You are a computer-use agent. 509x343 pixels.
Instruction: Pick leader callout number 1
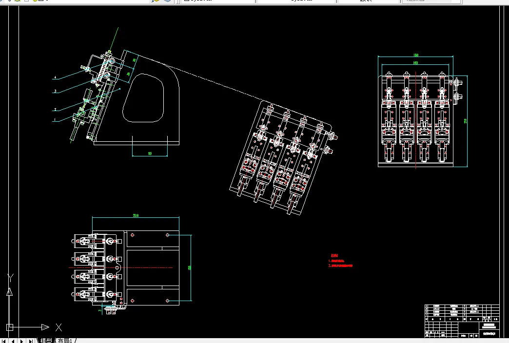pos(55,120)
